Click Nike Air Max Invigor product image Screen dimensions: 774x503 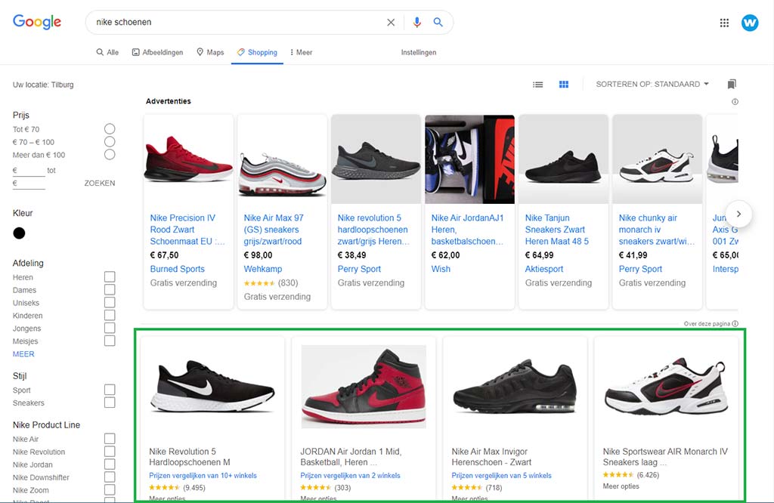[x=515, y=387]
